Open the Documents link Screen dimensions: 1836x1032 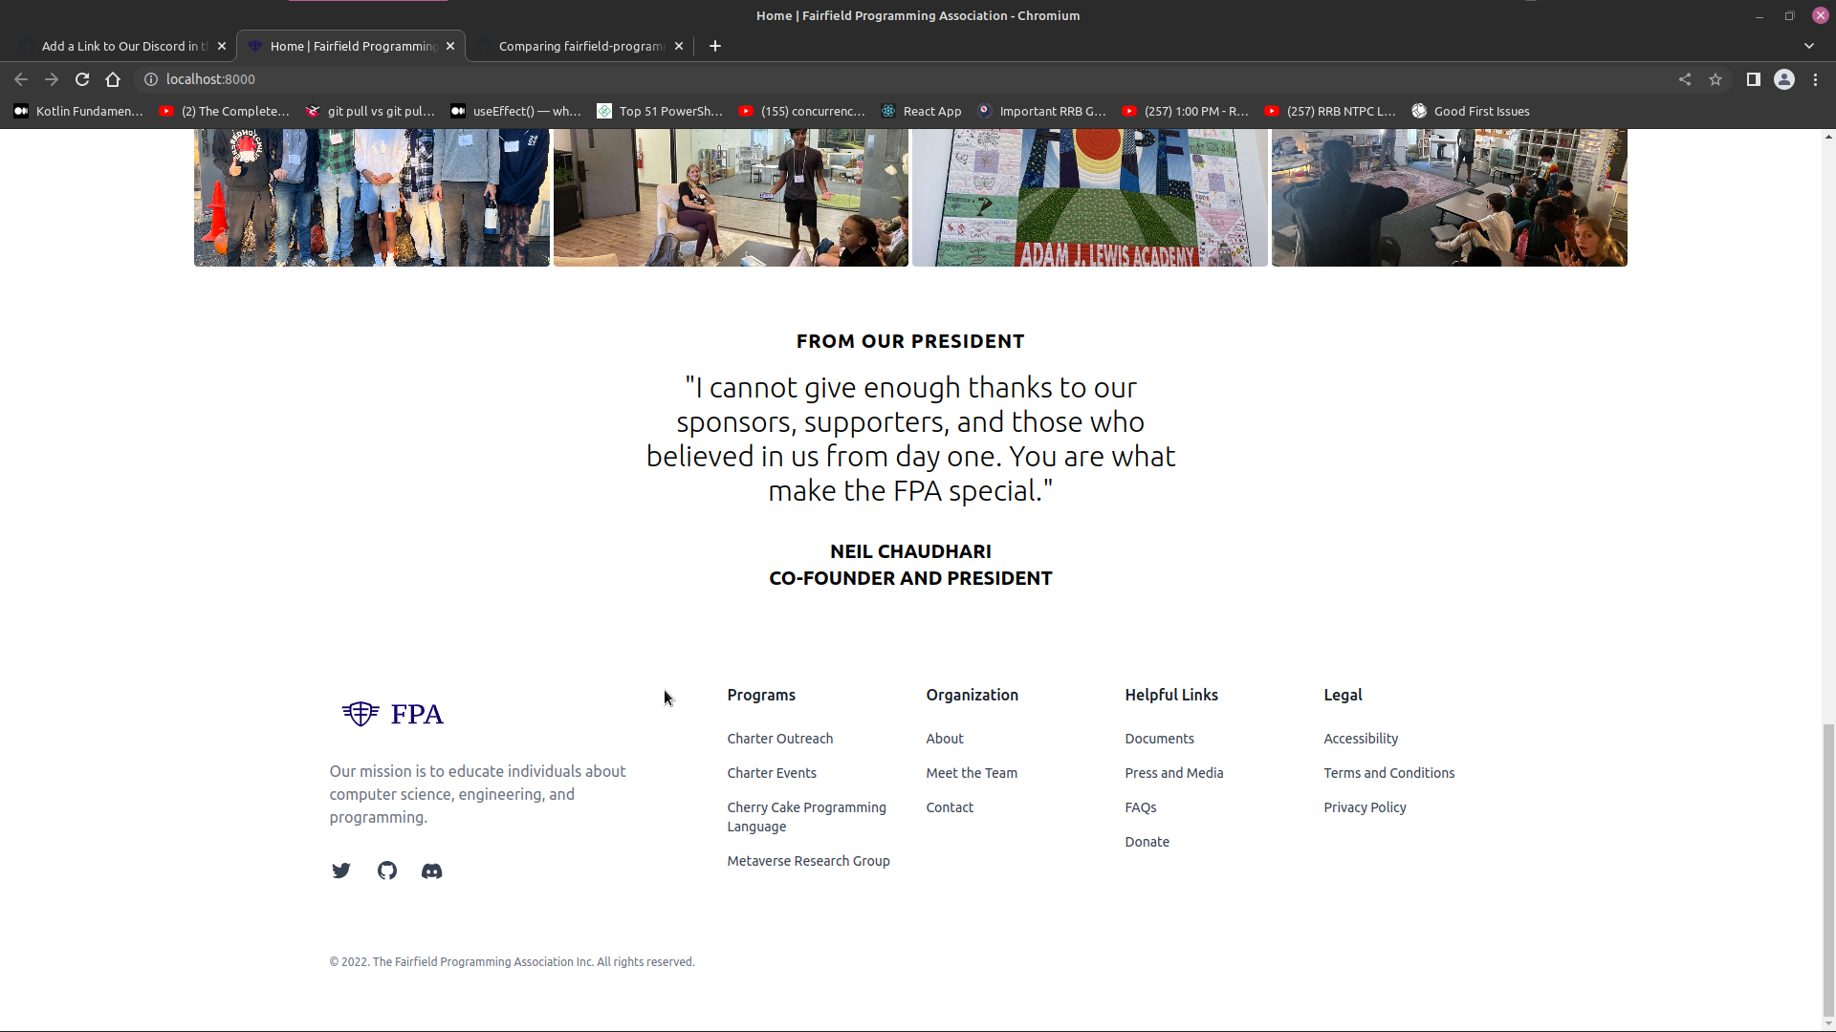1159,739
